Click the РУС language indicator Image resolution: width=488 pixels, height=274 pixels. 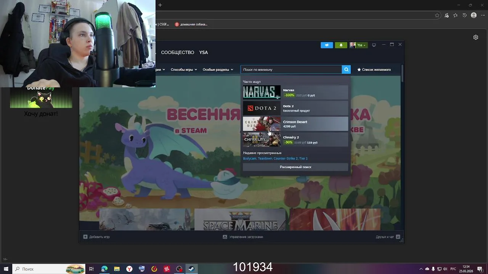pos(453,269)
